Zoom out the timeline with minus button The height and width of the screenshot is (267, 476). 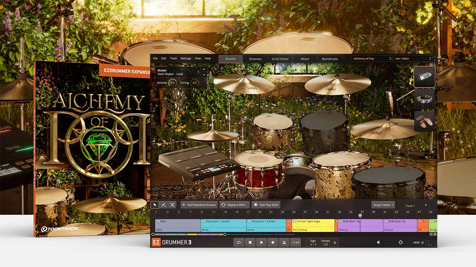tap(431, 234)
